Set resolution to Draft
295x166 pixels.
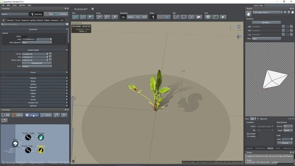point(144,17)
